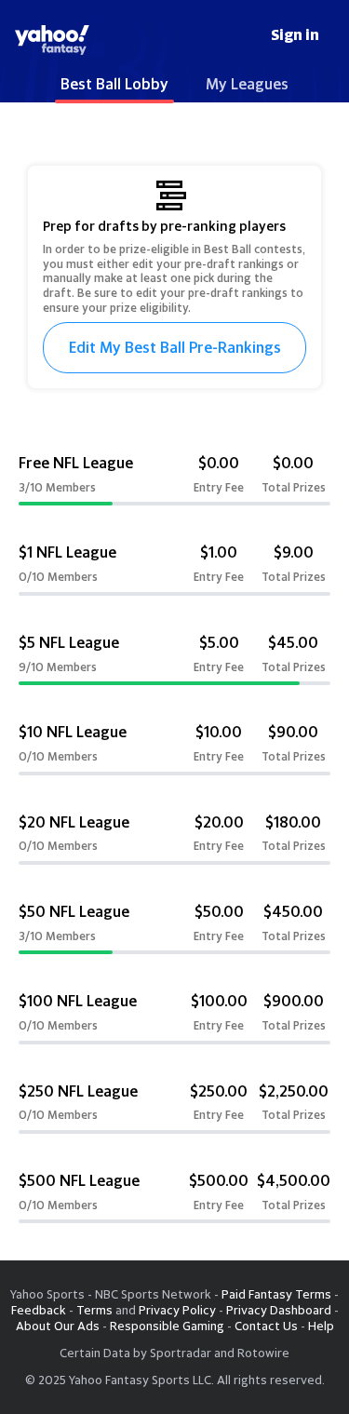Click the $5 NFL League members progress bar
Image resolution: width=349 pixels, height=1414 pixels.
[x=174, y=683]
